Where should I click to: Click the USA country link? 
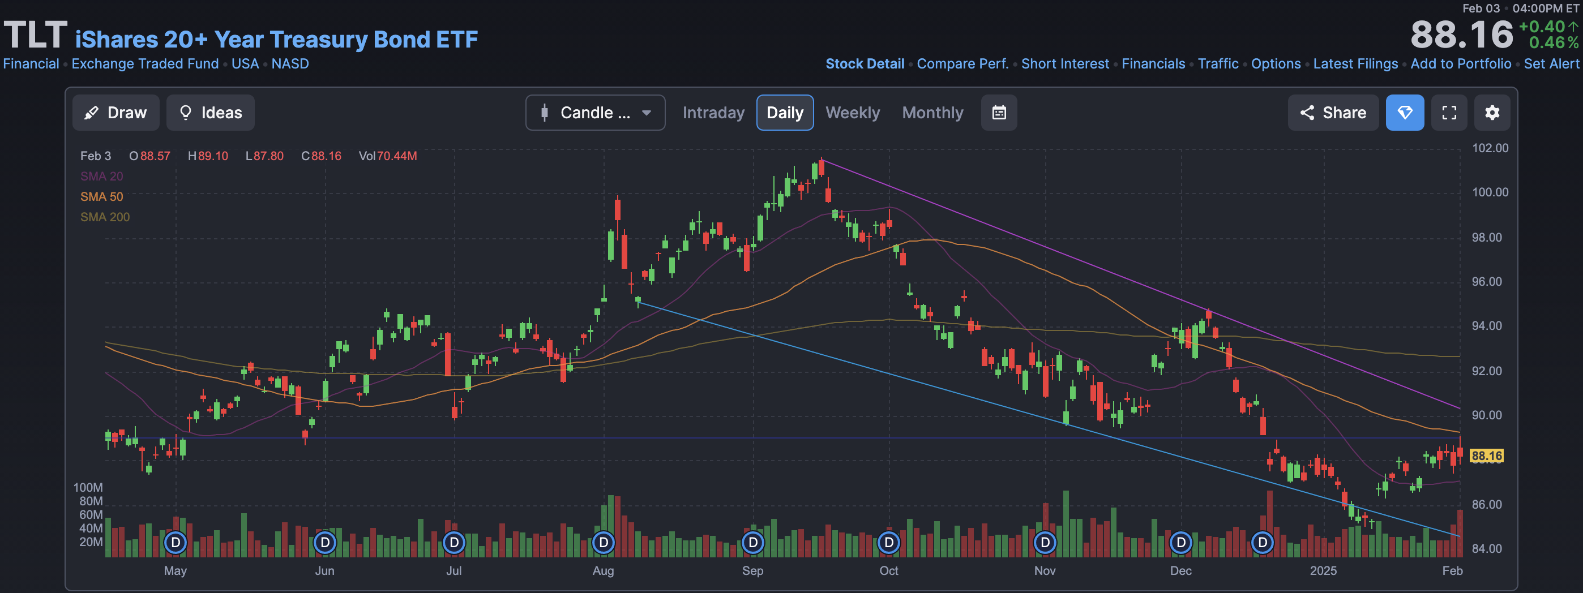tap(245, 63)
